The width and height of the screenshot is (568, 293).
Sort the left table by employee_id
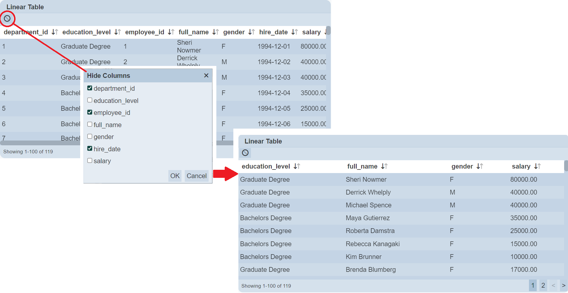tap(171, 32)
